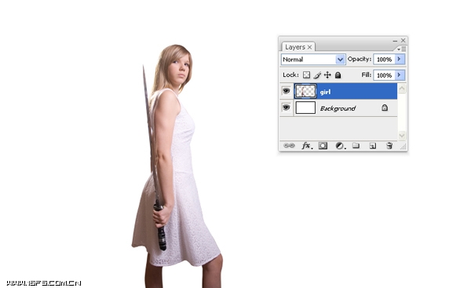Create new fill or adjustment layer
This screenshot has height=288, width=471.
[340, 146]
